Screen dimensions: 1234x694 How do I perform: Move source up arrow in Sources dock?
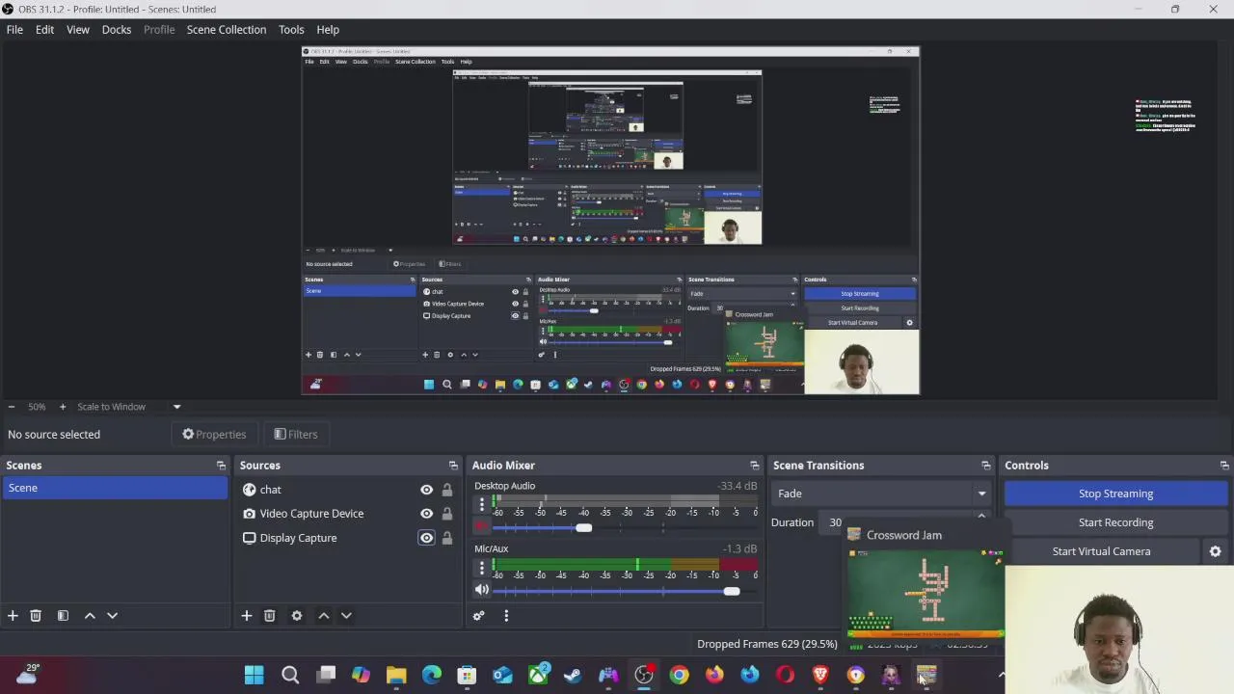point(324,615)
